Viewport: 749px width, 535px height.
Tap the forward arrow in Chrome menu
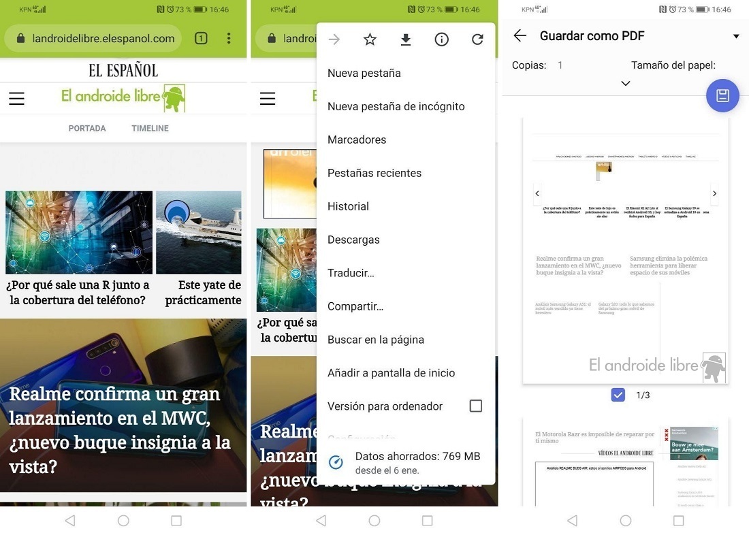pos(334,39)
